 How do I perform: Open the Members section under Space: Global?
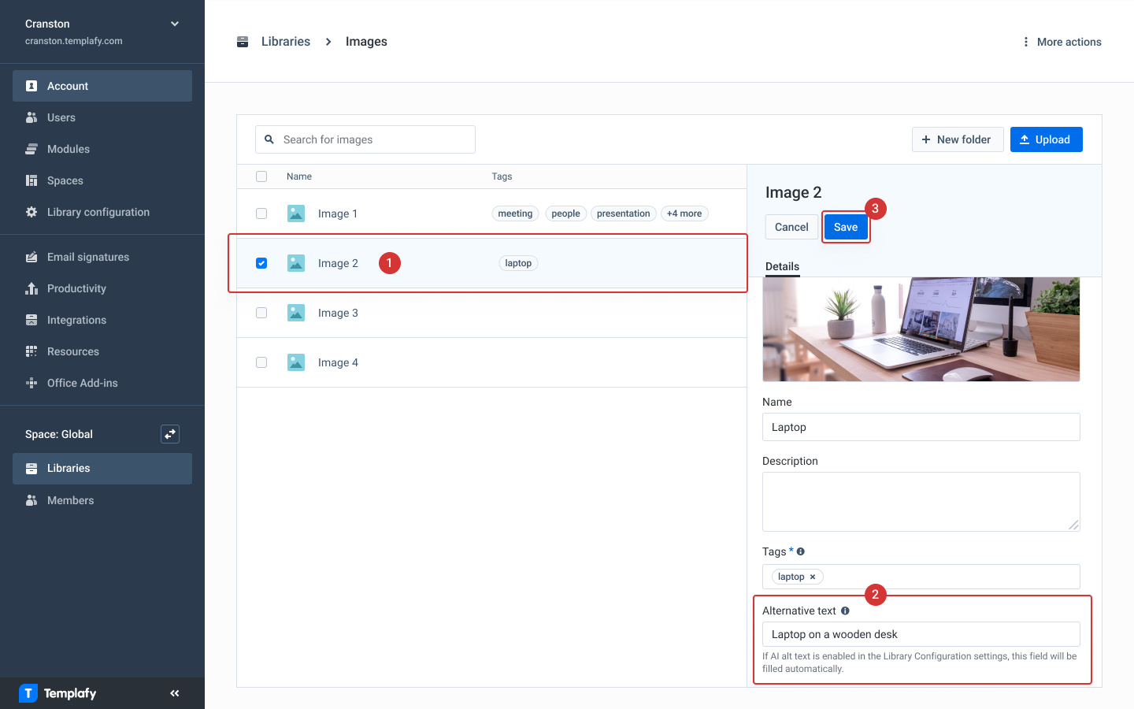click(70, 500)
